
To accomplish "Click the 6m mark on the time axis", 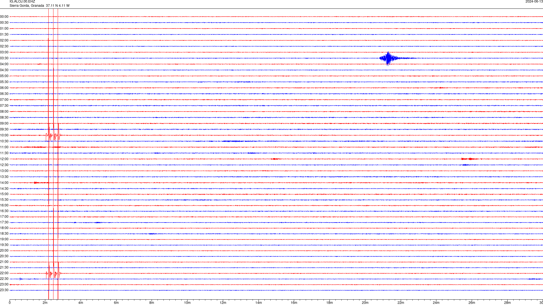I will (116, 303).
